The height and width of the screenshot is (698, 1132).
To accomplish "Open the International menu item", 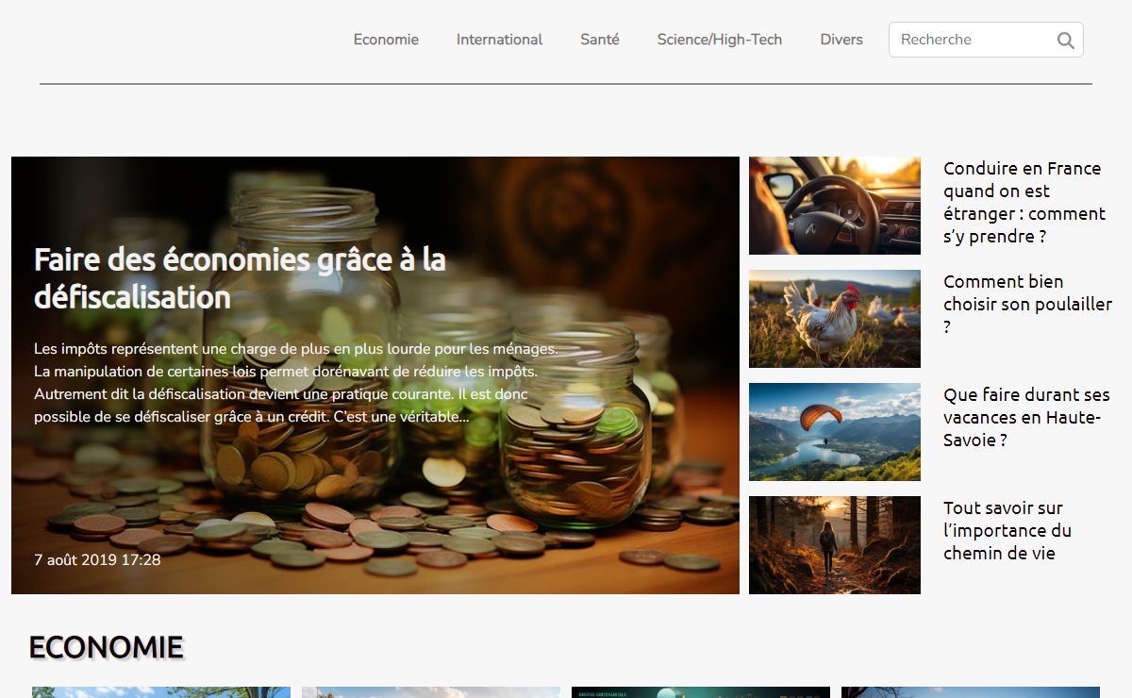I will point(499,40).
